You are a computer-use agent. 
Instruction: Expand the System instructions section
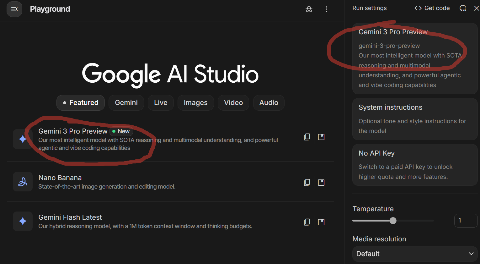(415, 119)
